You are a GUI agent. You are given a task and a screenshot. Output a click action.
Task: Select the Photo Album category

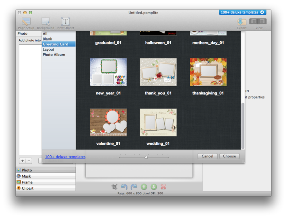pyautogui.click(x=59, y=54)
